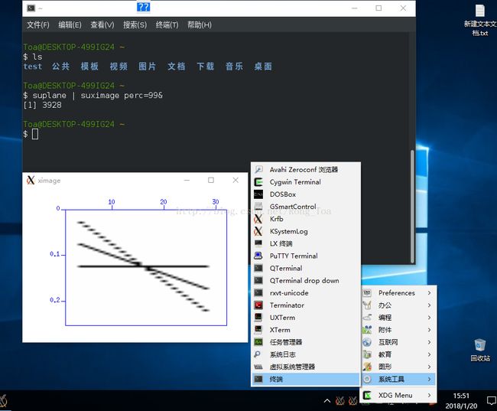Viewport: 497px width, 411px height.
Task: Click the Preferences category icon
Action: [367, 293]
